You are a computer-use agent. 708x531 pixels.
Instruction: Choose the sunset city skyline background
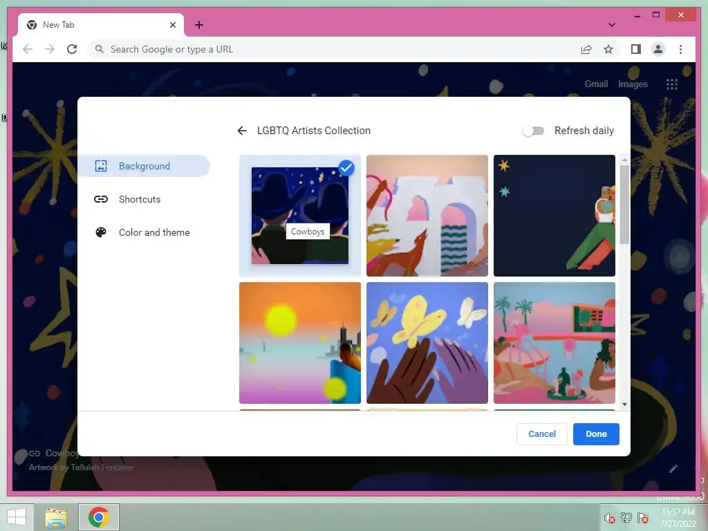[x=300, y=343]
